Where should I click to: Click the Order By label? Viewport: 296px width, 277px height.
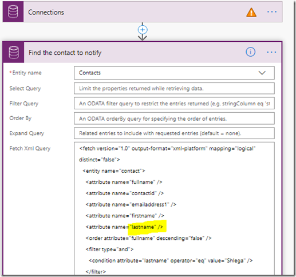(x=21, y=118)
